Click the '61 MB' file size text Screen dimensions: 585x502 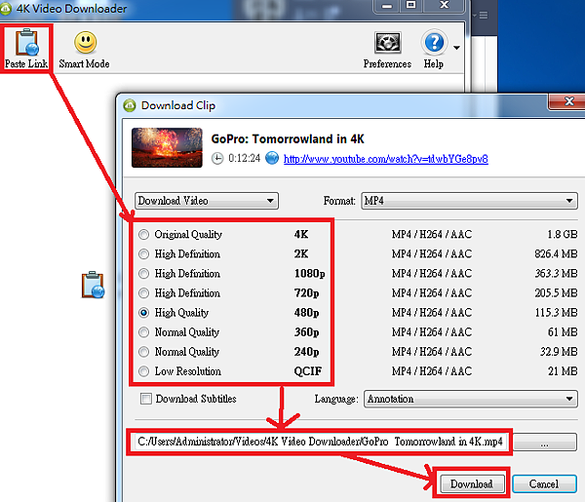[563, 332]
